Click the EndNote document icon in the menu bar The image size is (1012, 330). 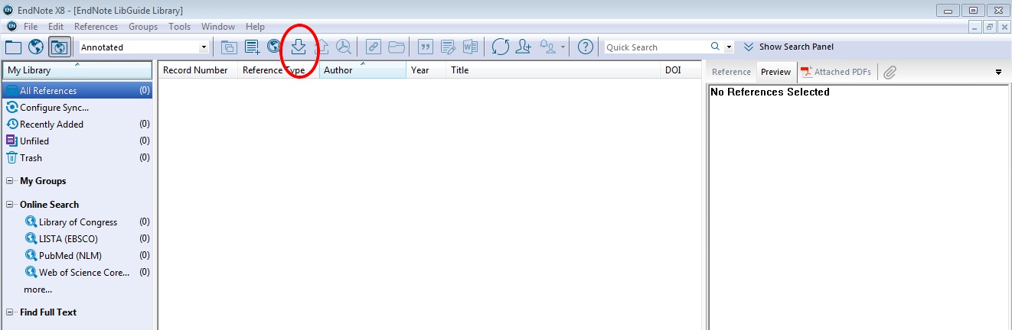(x=11, y=27)
